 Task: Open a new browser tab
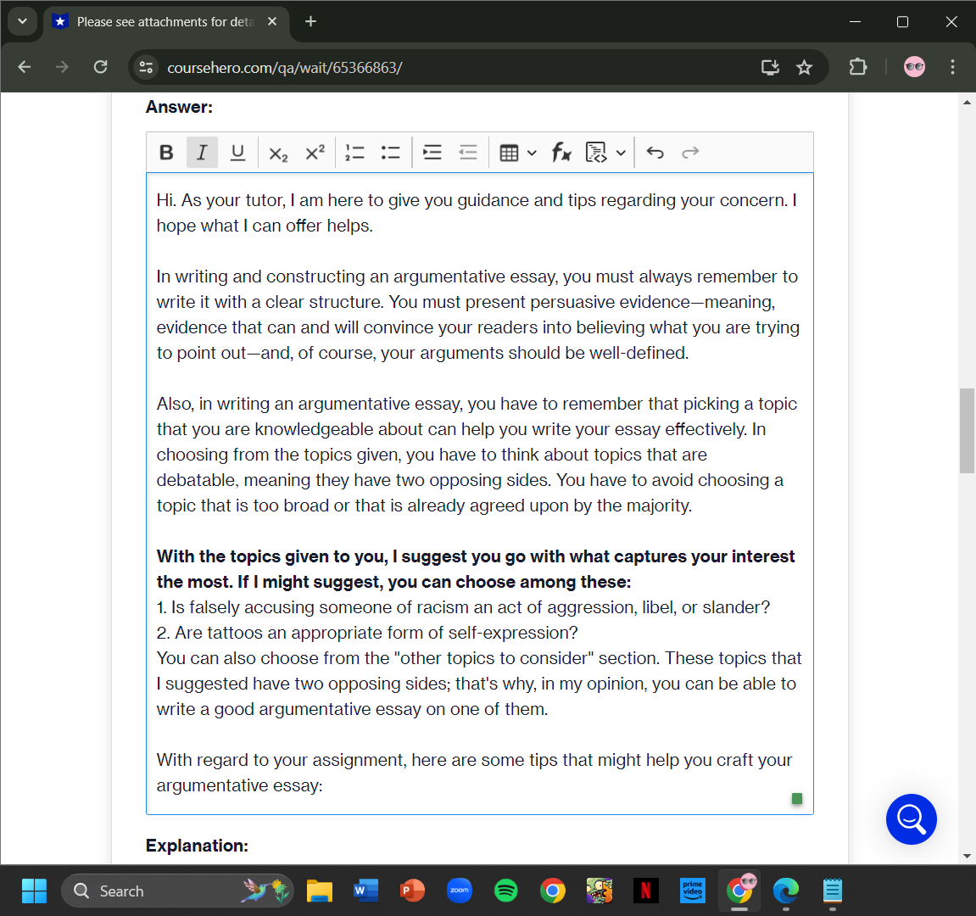pos(310,21)
